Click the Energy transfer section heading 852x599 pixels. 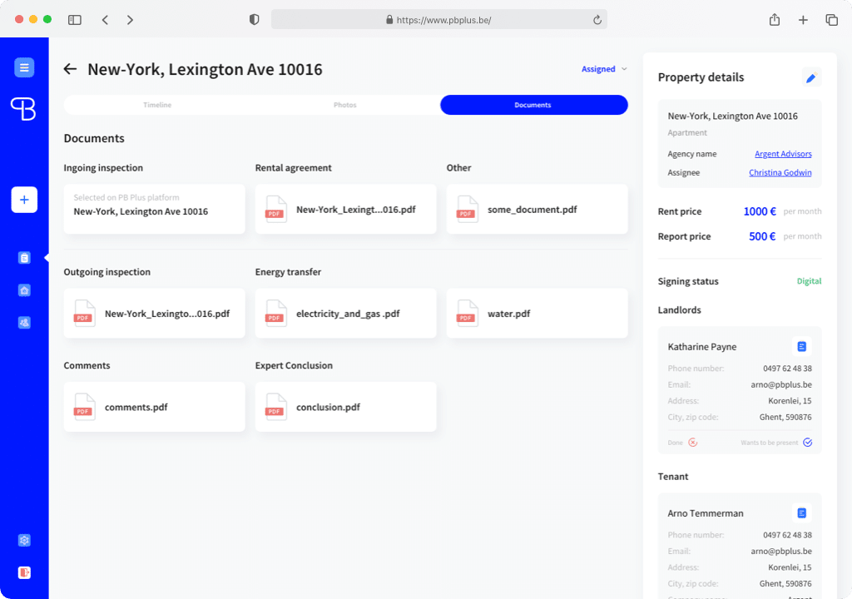(288, 272)
